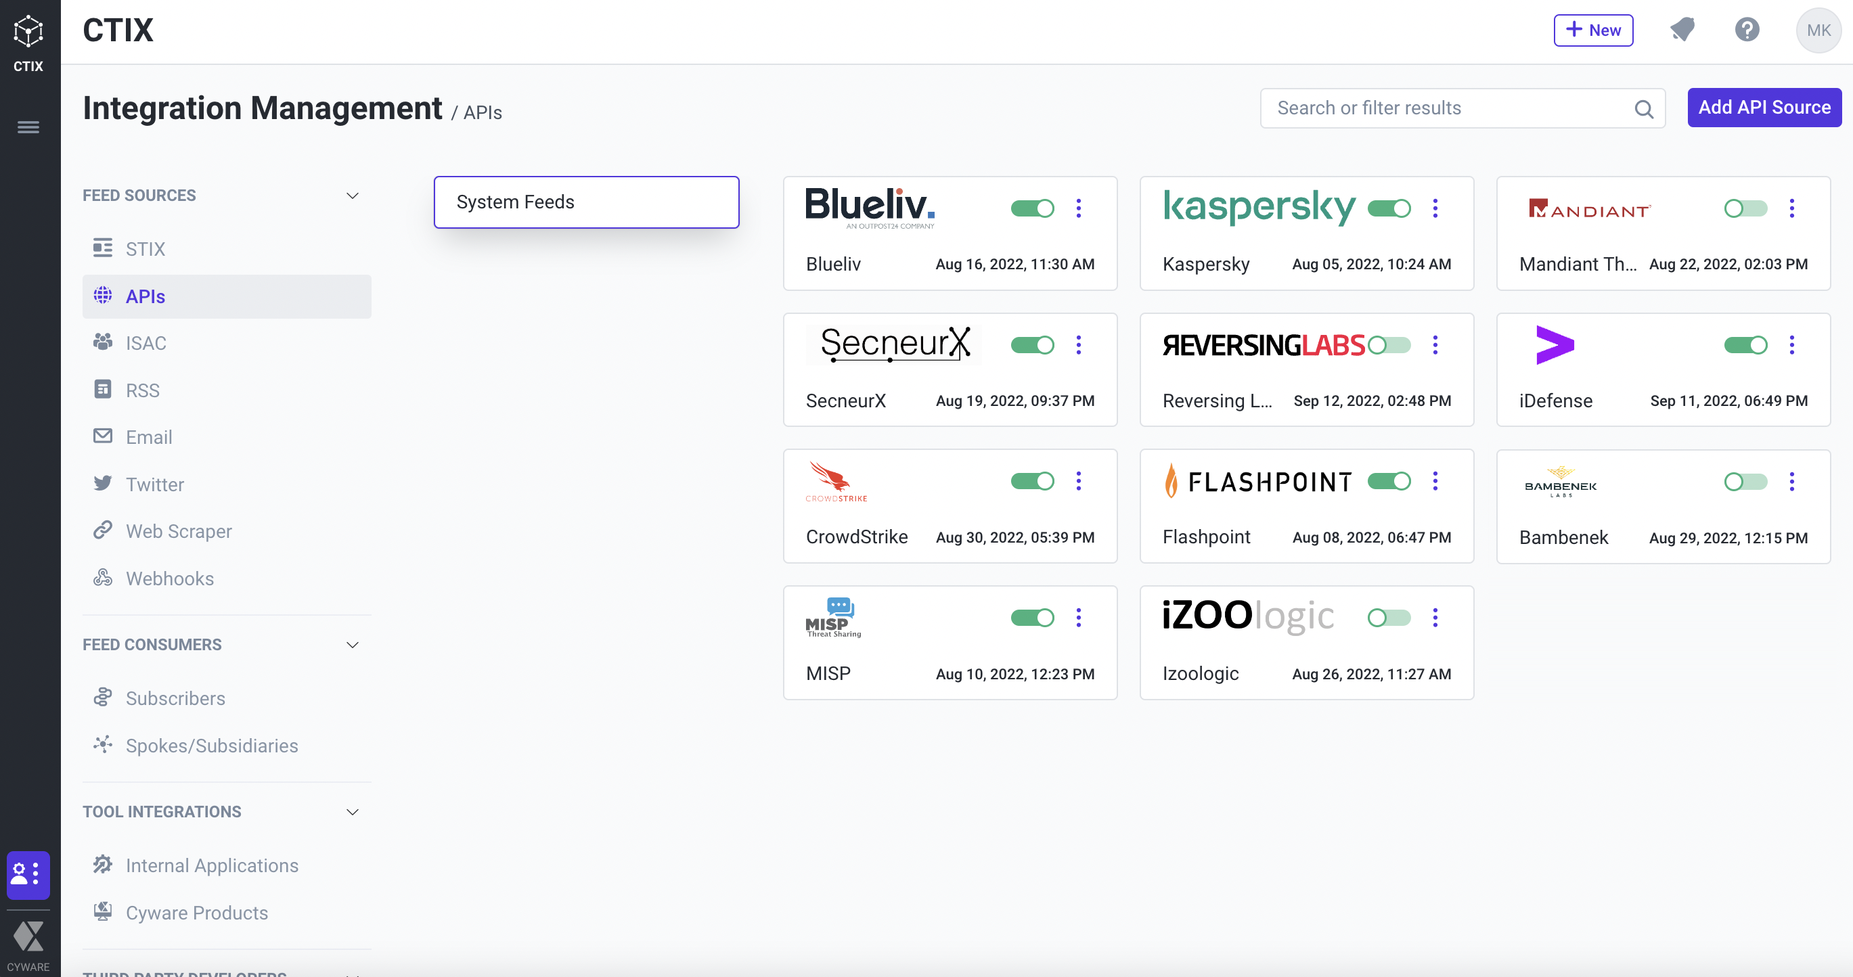Click the Add API Source button
1853x977 pixels.
(1765, 108)
